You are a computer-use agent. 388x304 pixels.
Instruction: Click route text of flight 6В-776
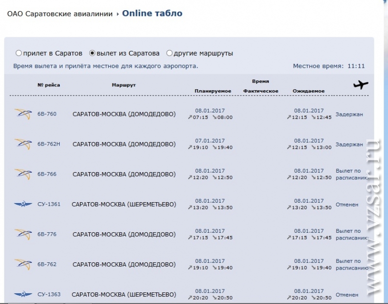coord(124,234)
